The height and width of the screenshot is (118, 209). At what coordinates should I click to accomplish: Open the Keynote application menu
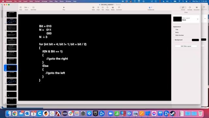tap(9, 1)
